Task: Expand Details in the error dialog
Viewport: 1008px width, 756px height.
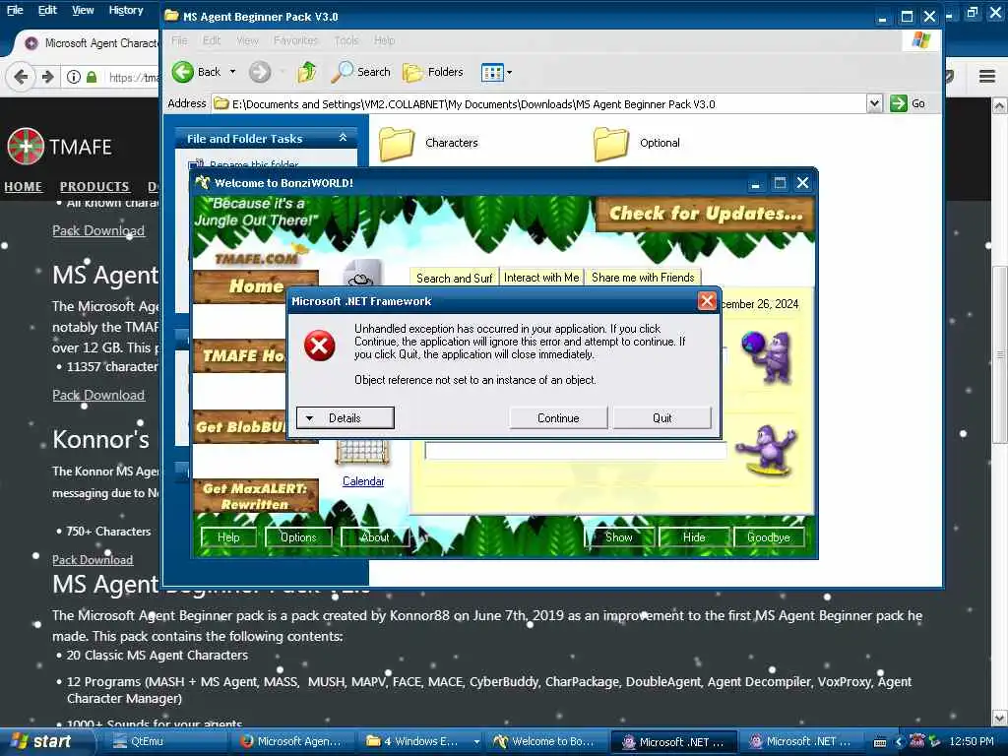Action: [346, 417]
